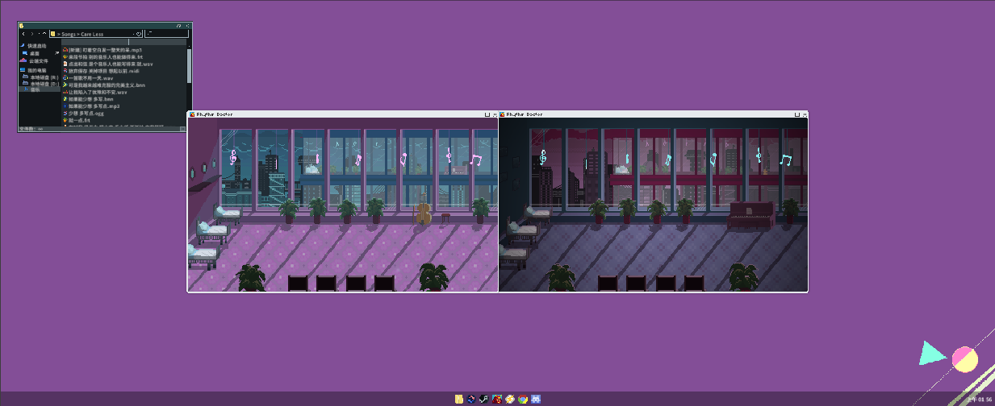Go forward in the file explorer
The height and width of the screenshot is (406, 995).
pyautogui.click(x=31, y=34)
